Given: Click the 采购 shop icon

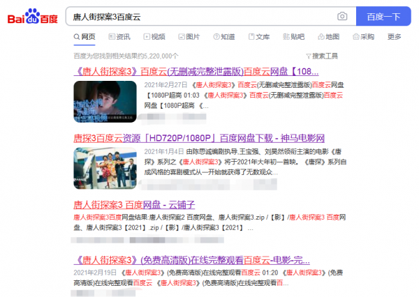Looking at the screenshot, I should [356, 36].
